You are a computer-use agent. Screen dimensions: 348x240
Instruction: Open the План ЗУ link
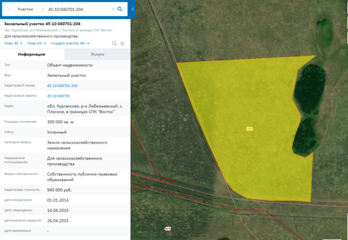point(14,44)
